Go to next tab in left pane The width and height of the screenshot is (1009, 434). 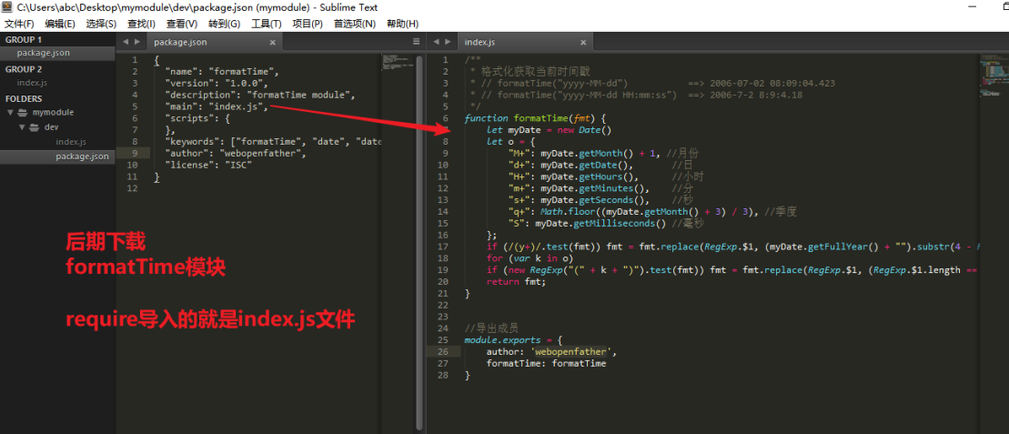pyautogui.click(x=137, y=42)
